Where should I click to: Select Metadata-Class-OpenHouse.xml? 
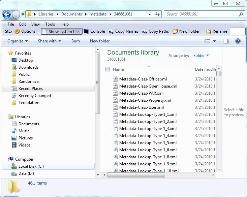click(x=148, y=86)
